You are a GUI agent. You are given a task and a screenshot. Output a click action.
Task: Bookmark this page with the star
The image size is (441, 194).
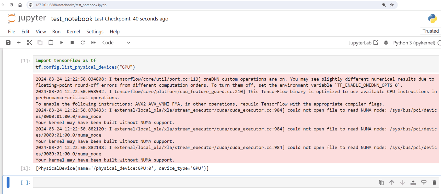[392, 5]
